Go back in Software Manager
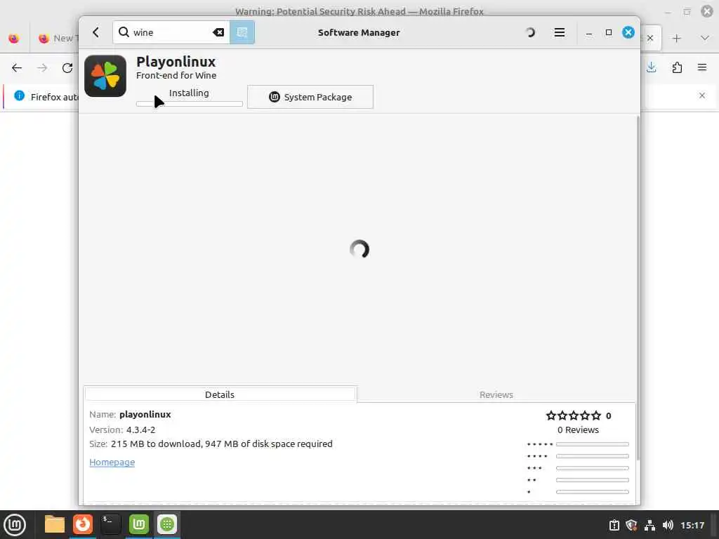 tap(95, 32)
